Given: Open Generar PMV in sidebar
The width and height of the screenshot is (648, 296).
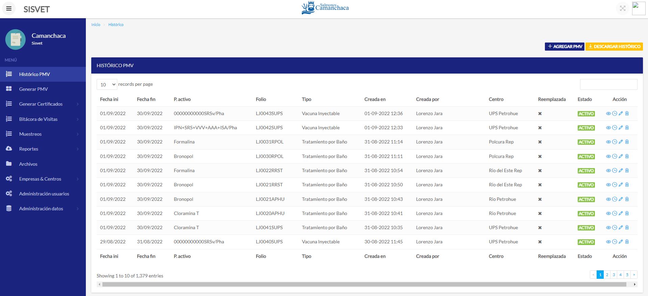Looking at the screenshot, I should coord(43,89).
